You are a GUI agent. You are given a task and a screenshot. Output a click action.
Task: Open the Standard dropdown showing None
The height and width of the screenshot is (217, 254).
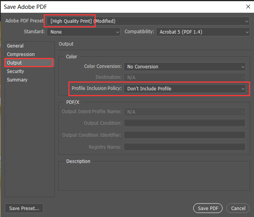tap(84, 32)
